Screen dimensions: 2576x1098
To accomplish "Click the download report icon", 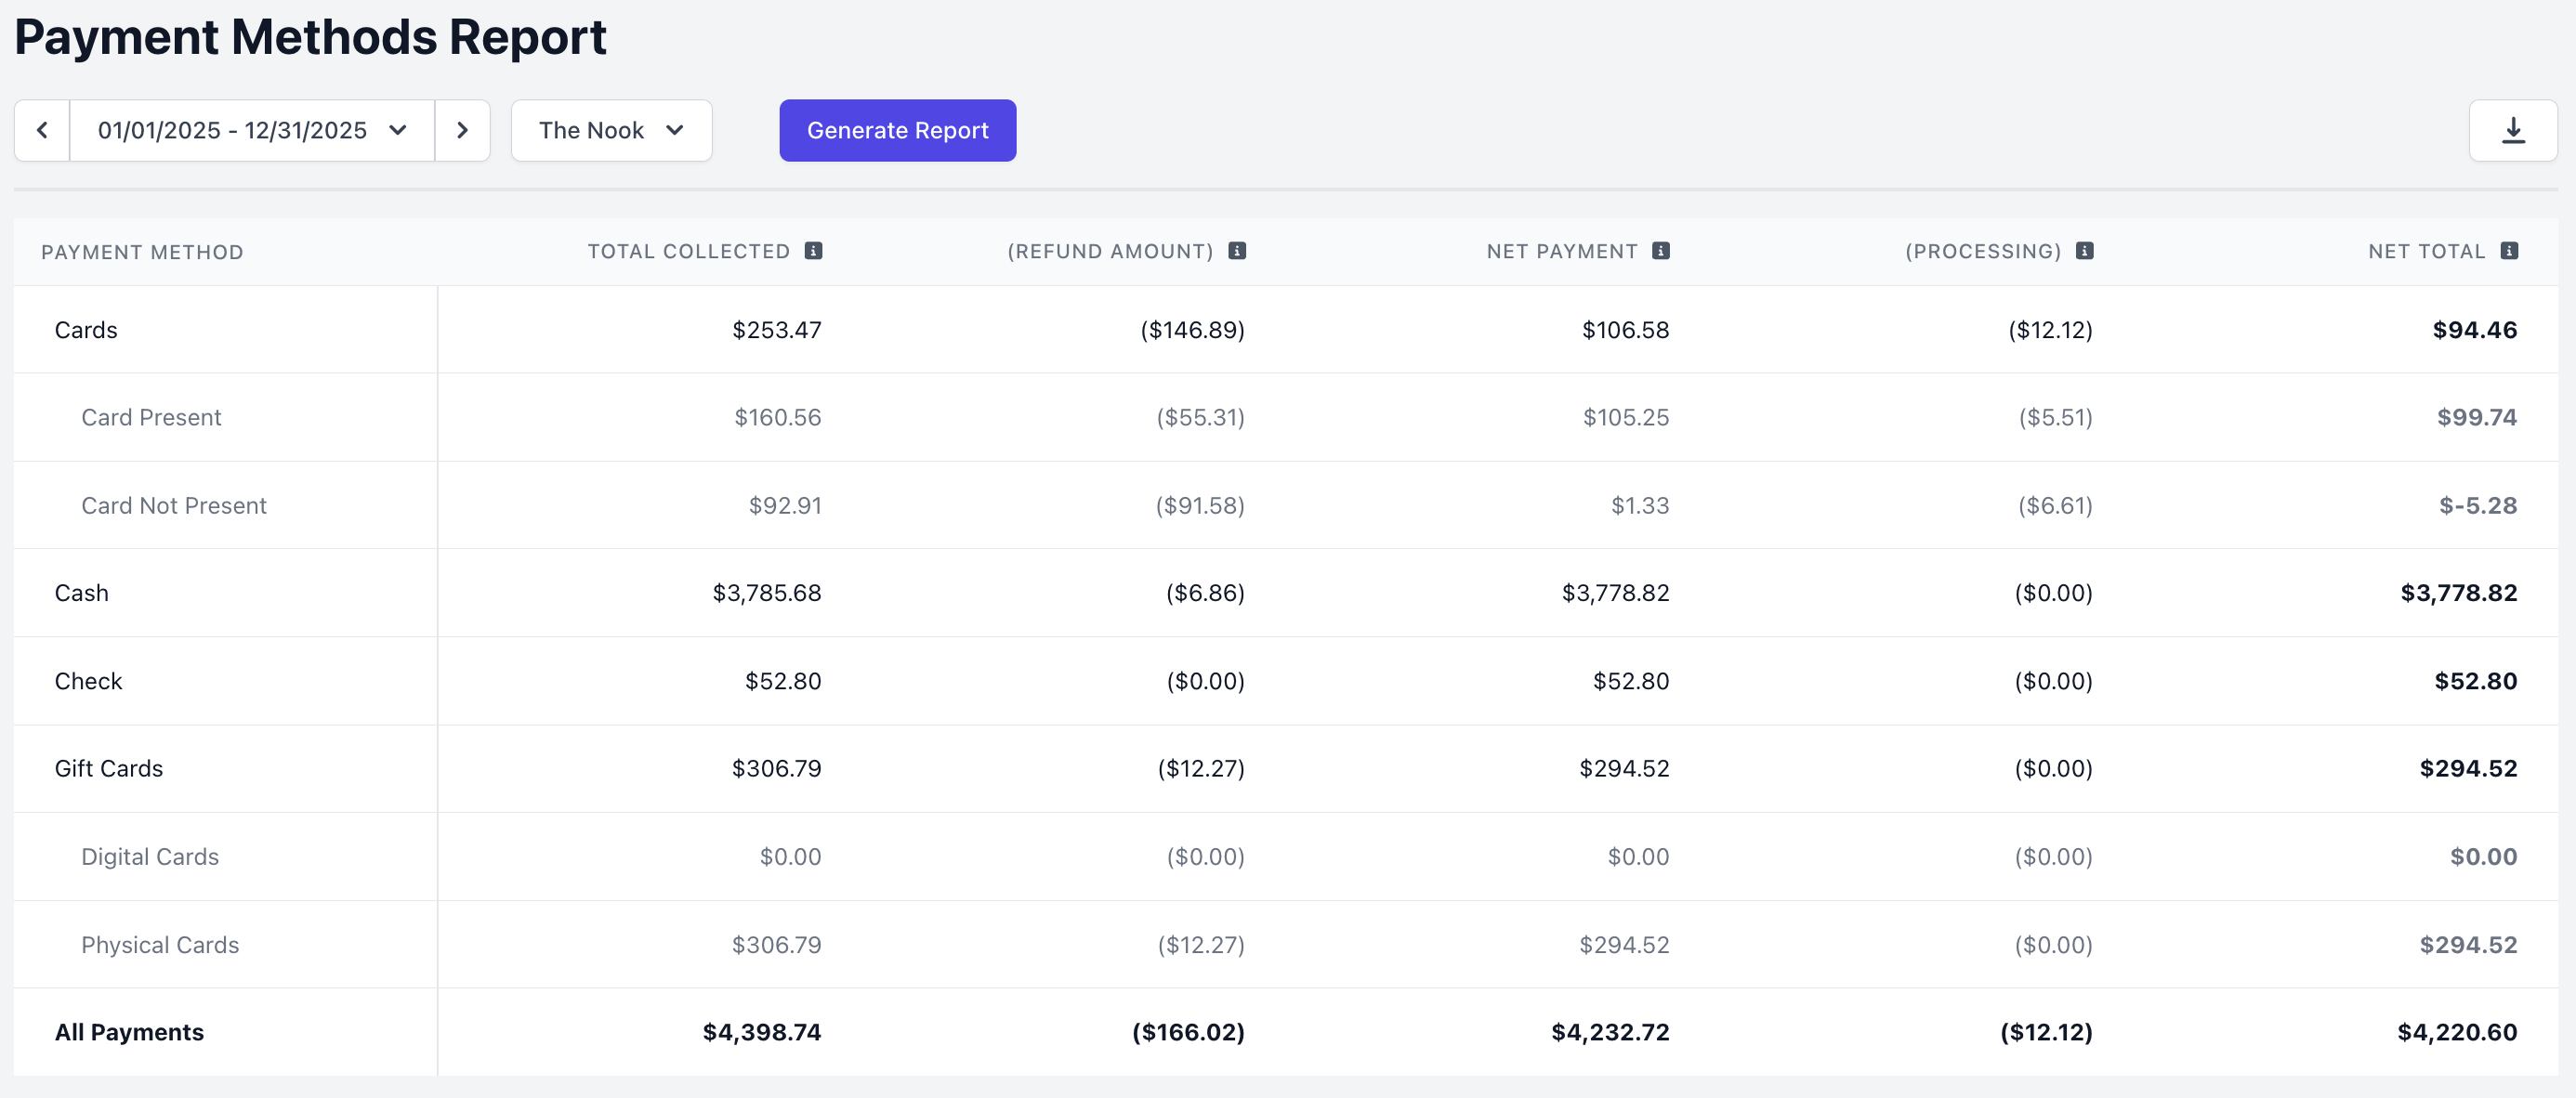I will [2512, 130].
